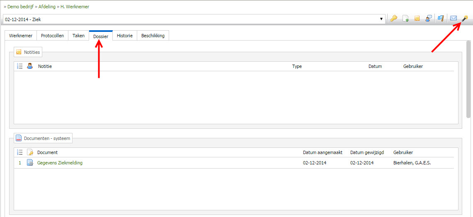Click the orange sticky note toolbar icon
The image size is (473, 217).
coord(417,19)
